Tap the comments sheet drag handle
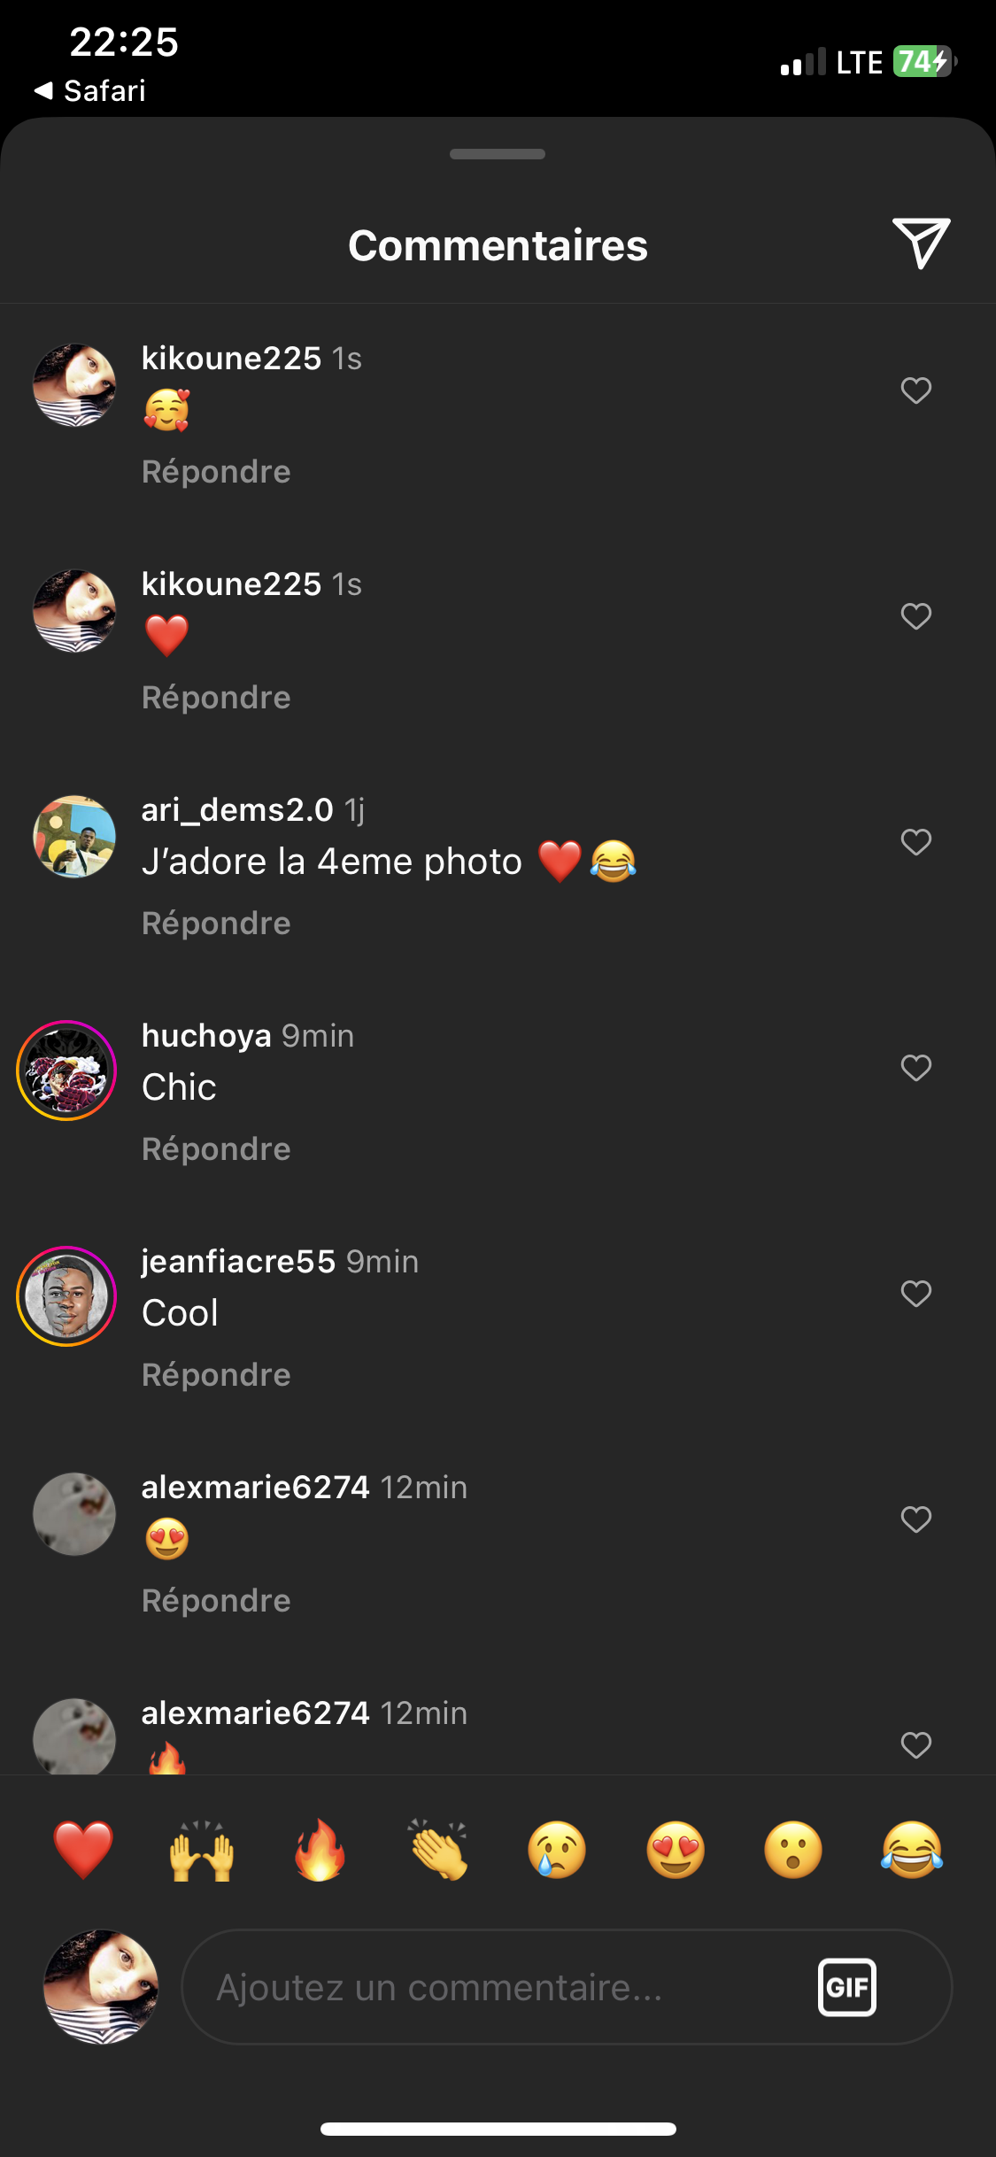 [x=498, y=154]
